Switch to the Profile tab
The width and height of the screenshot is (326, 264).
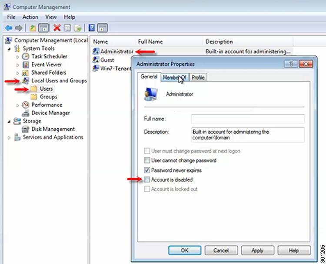(x=198, y=78)
